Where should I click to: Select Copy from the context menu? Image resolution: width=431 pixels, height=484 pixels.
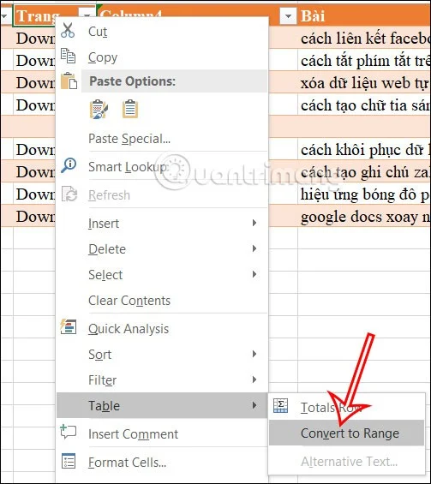[161, 57]
